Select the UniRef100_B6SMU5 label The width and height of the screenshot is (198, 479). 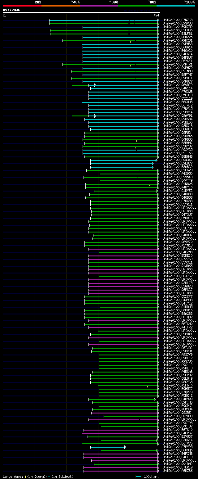point(178,102)
